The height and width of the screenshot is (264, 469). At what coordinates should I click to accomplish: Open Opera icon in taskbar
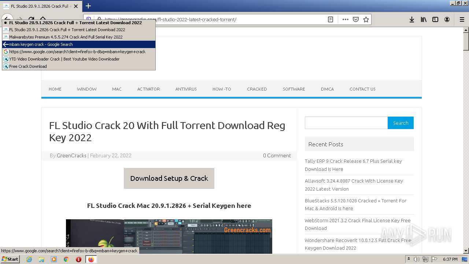tap(78, 259)
